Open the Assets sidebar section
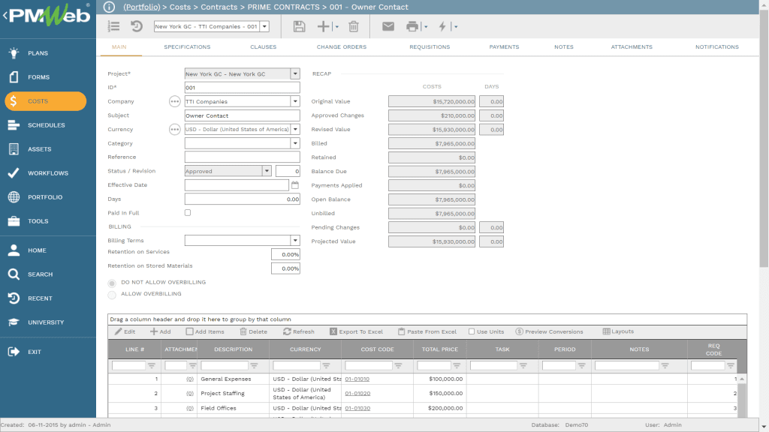 coord(39,149)
